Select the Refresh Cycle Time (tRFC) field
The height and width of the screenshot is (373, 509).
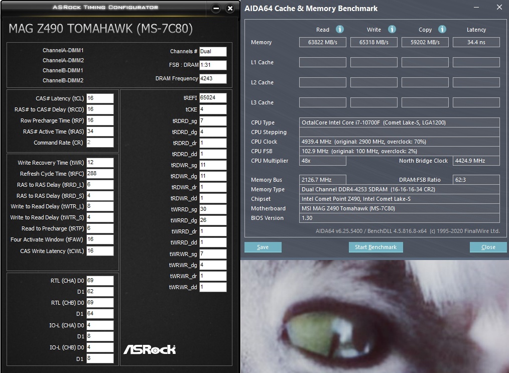point(100,173)
